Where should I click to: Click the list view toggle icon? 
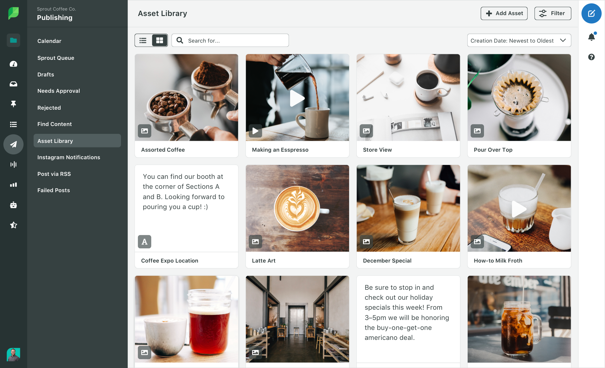(143, 40)
